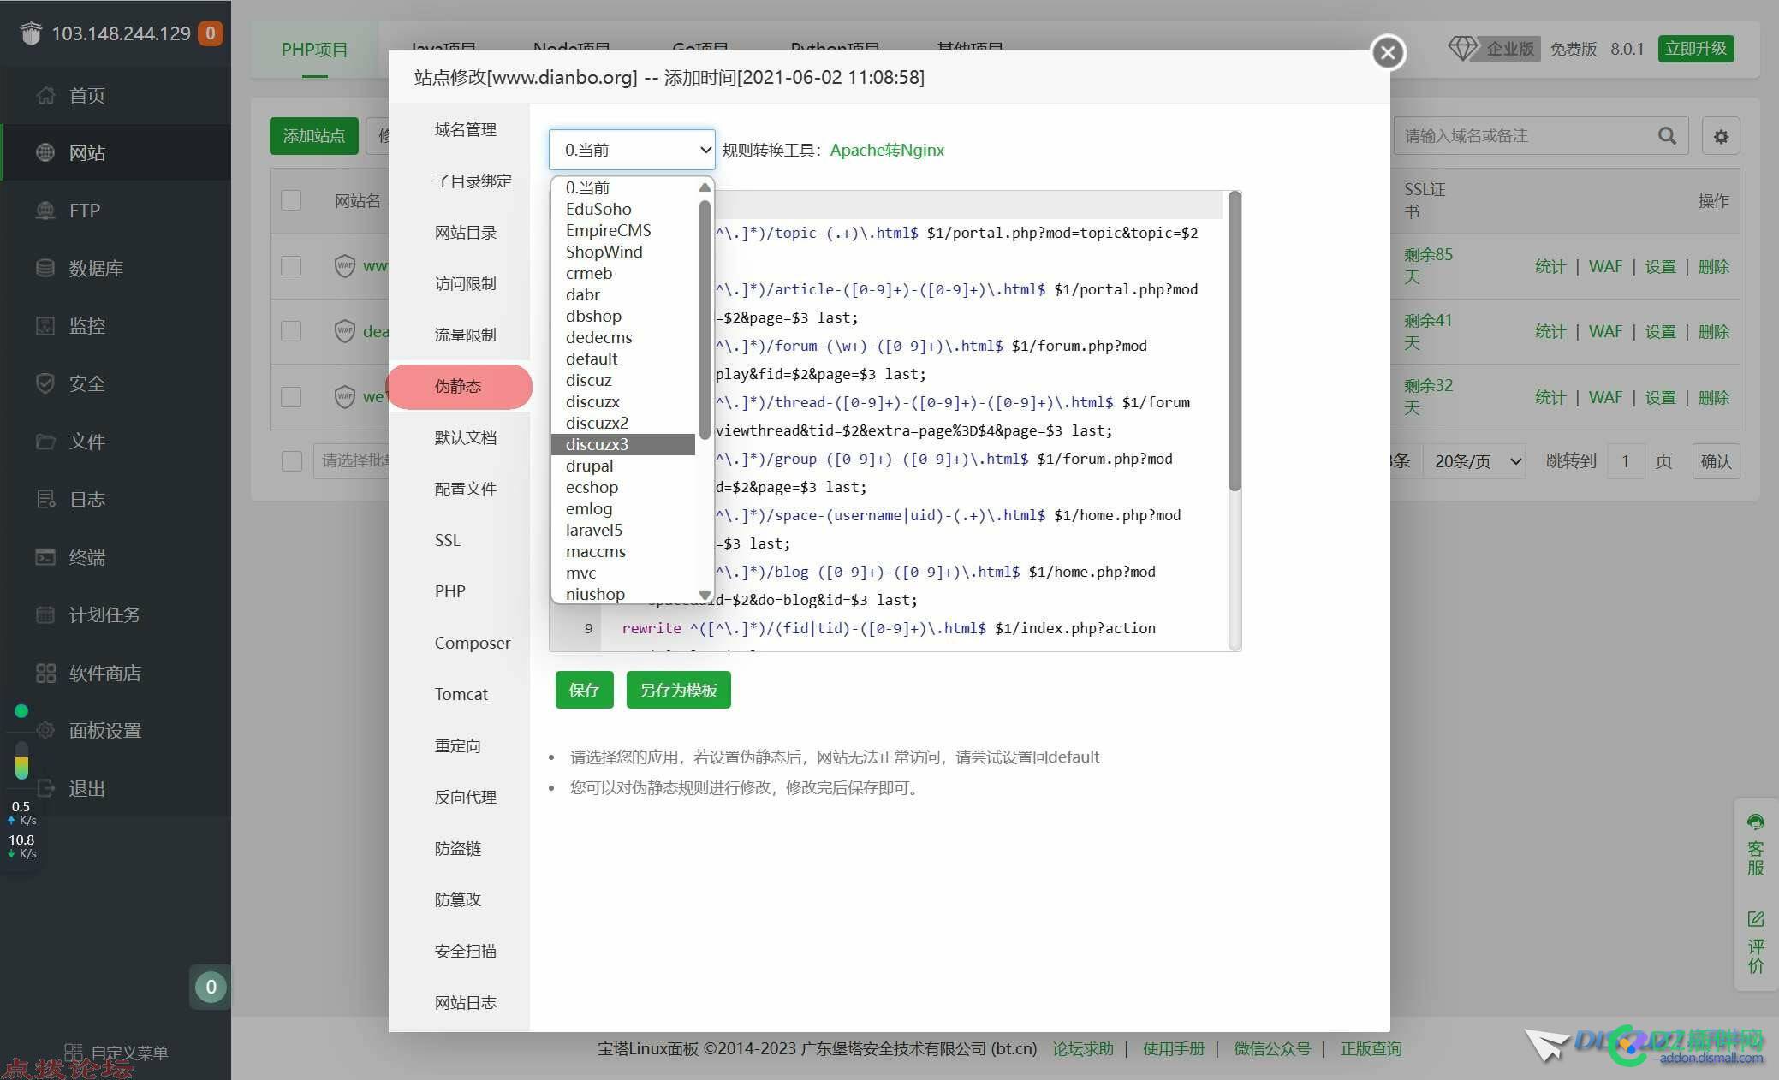Click the code editor vertical scrollbar
Screen dimensions: 1779x1080
pos(1235,342)
